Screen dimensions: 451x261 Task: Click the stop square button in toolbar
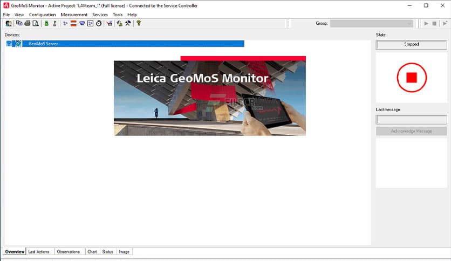[x=434, y=24]
